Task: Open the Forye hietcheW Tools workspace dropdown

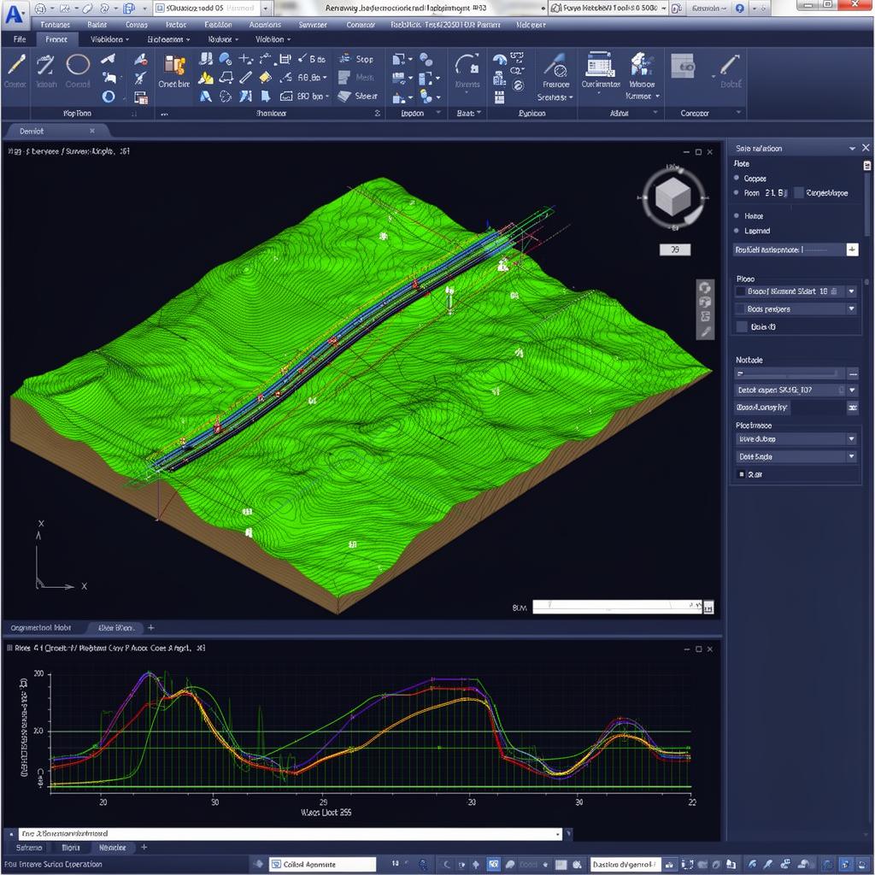Action: pos(663,9)
